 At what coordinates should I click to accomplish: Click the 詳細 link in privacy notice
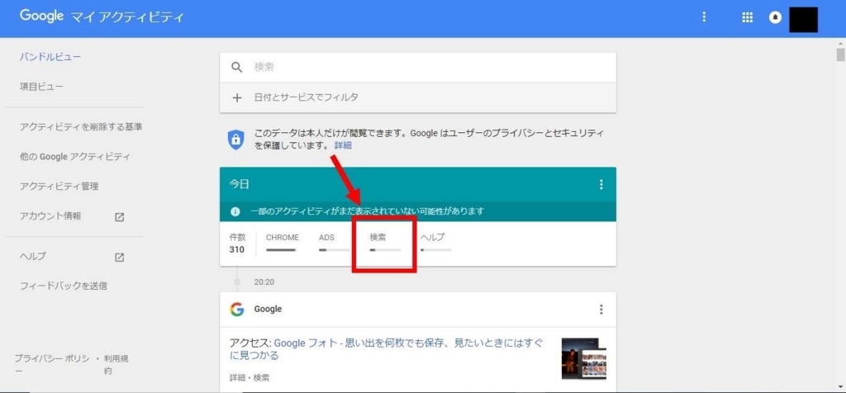click(343, 145)
